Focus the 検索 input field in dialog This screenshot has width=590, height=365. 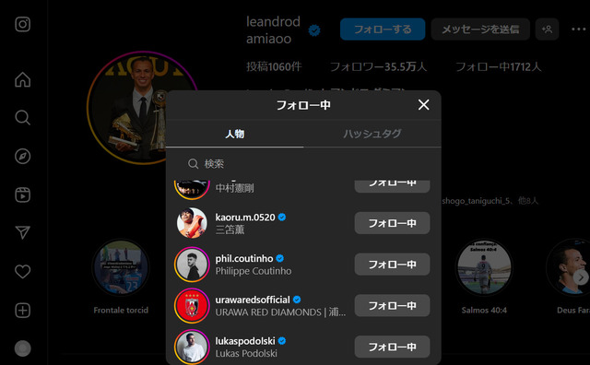click(x=303, y=164)
